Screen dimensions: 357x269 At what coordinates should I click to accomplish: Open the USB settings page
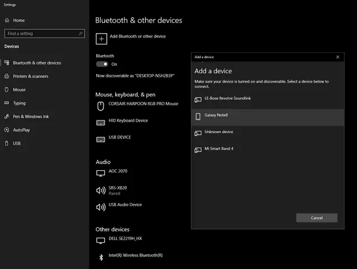click(x=17, y=143)
